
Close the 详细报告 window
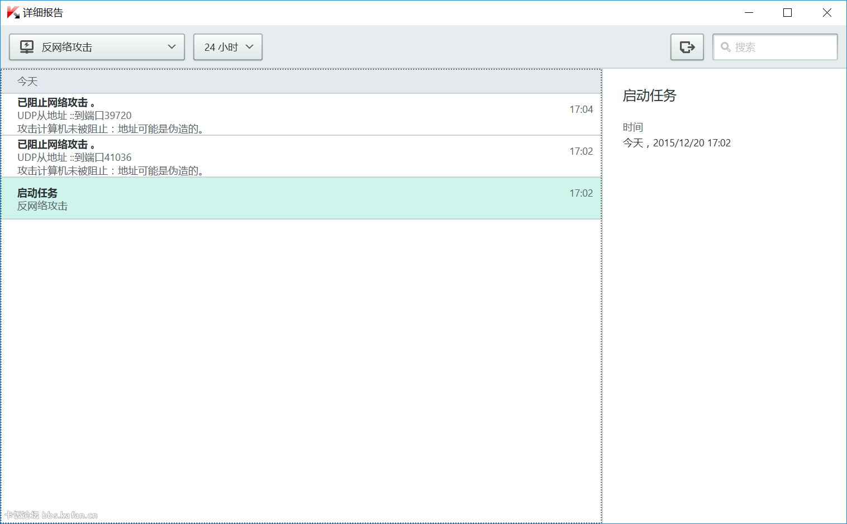(827, 12)
